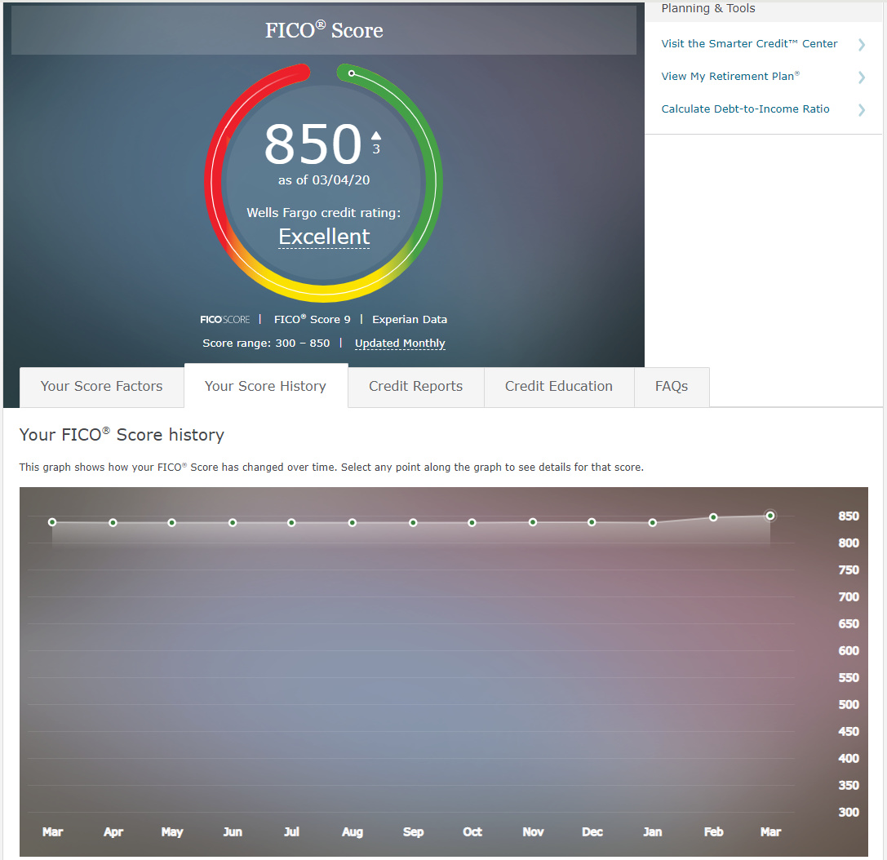Viewport: 887px width, 860px height.
Task: Click the 'Wells Fargo credit rating:' label
Action: pyautogui.click(x=324, y=213)
